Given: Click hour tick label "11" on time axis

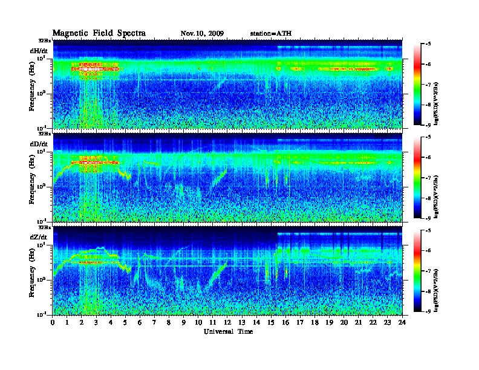Looking at the screenshot, I should [213, 322].
